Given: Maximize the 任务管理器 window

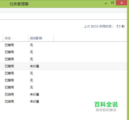Looking at the screenshot, I should [112, 3].
